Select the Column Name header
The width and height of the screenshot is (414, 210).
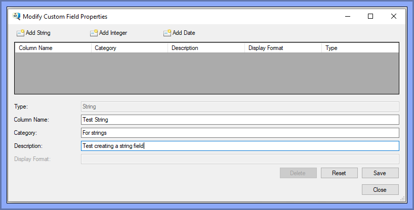[x=53, y=48]
